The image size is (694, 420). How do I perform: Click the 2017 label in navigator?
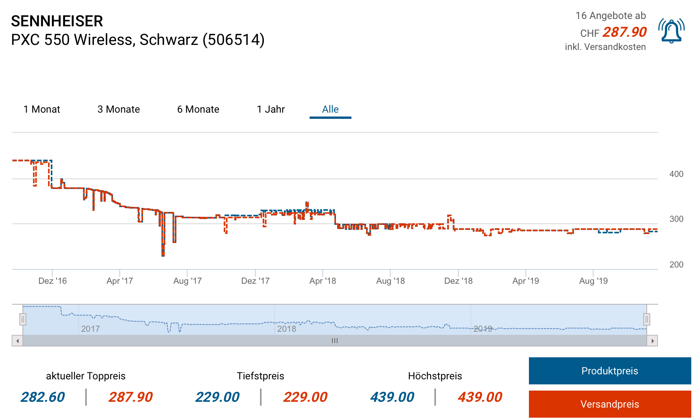[x=90, y=329]
